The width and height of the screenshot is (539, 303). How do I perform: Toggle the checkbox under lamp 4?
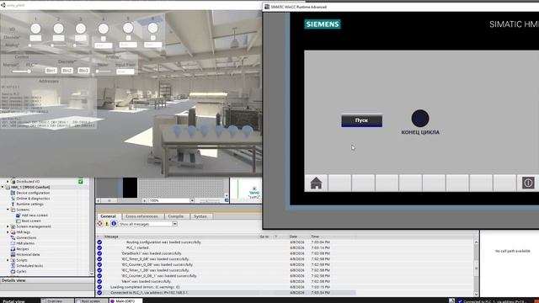coord(103,39)
